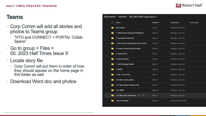Open the Modified column sort dropdown
206x116 pixels.
(156, 23)
